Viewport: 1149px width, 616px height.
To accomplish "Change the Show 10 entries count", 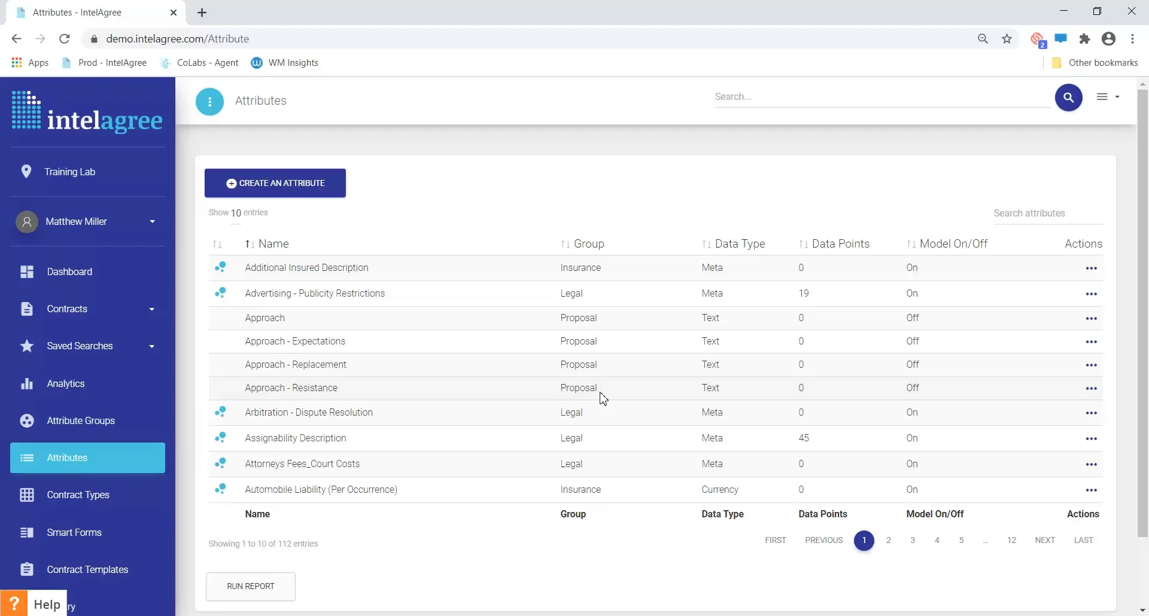I will click(236, 213).
